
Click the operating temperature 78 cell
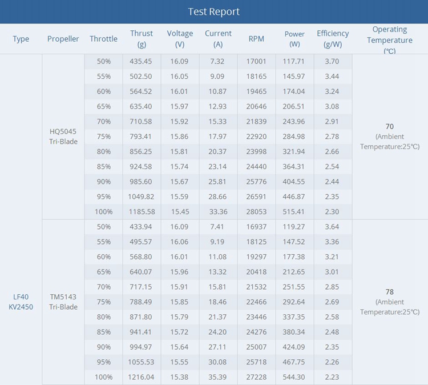[x=390, y=302]
